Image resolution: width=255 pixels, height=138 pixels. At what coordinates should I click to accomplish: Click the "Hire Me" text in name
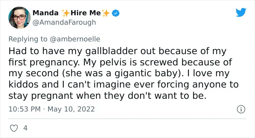[x=86, y=13]
